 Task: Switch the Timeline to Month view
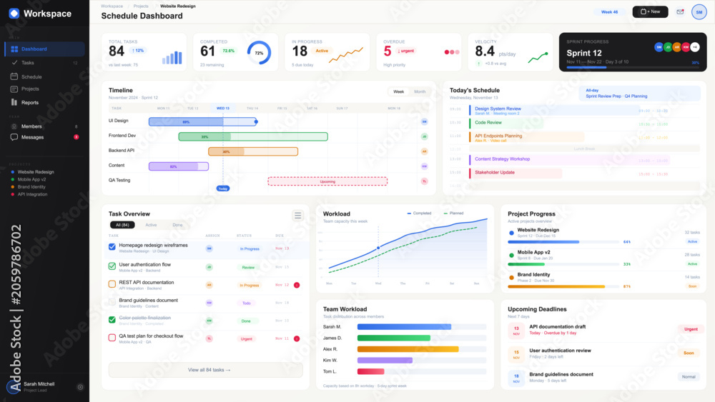coord(420,91)
